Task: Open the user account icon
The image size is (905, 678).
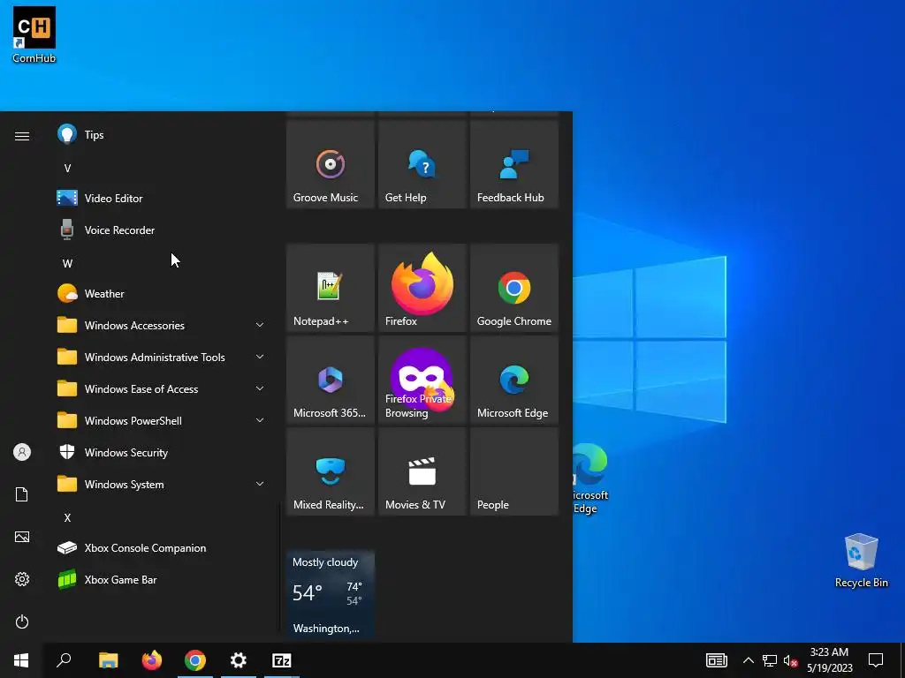Action: [22, 452]
